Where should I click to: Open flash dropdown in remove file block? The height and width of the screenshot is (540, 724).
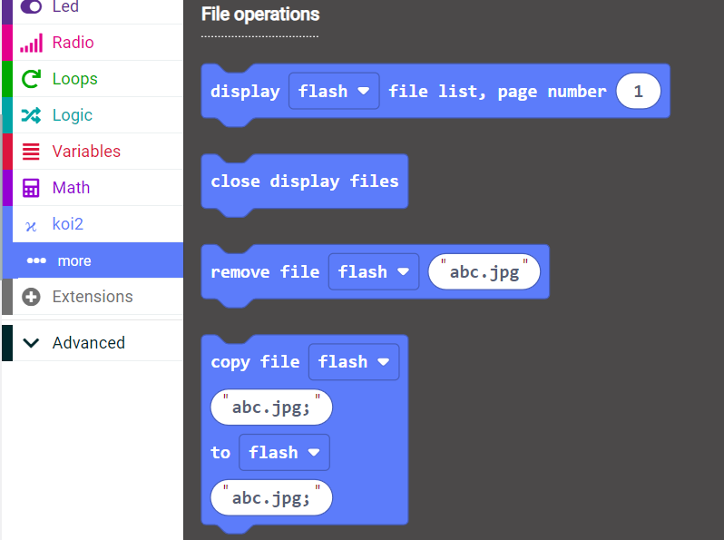(374, 271)
